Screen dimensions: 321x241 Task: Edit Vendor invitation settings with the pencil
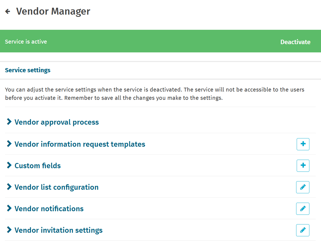point(302,230)
